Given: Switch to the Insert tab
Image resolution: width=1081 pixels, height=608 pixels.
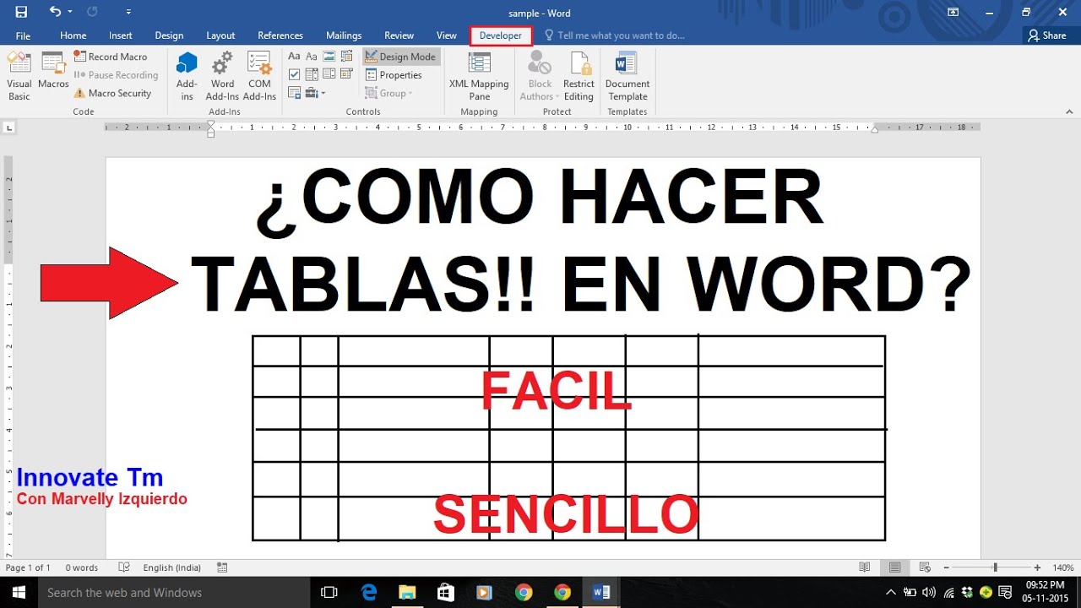Looking at the screenshot, I should click(x=121, y=35).
